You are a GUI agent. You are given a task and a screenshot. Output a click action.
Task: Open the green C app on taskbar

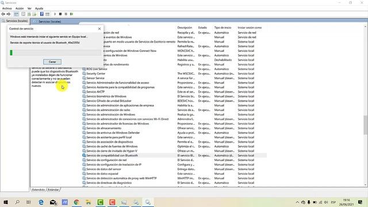point(101,202)
